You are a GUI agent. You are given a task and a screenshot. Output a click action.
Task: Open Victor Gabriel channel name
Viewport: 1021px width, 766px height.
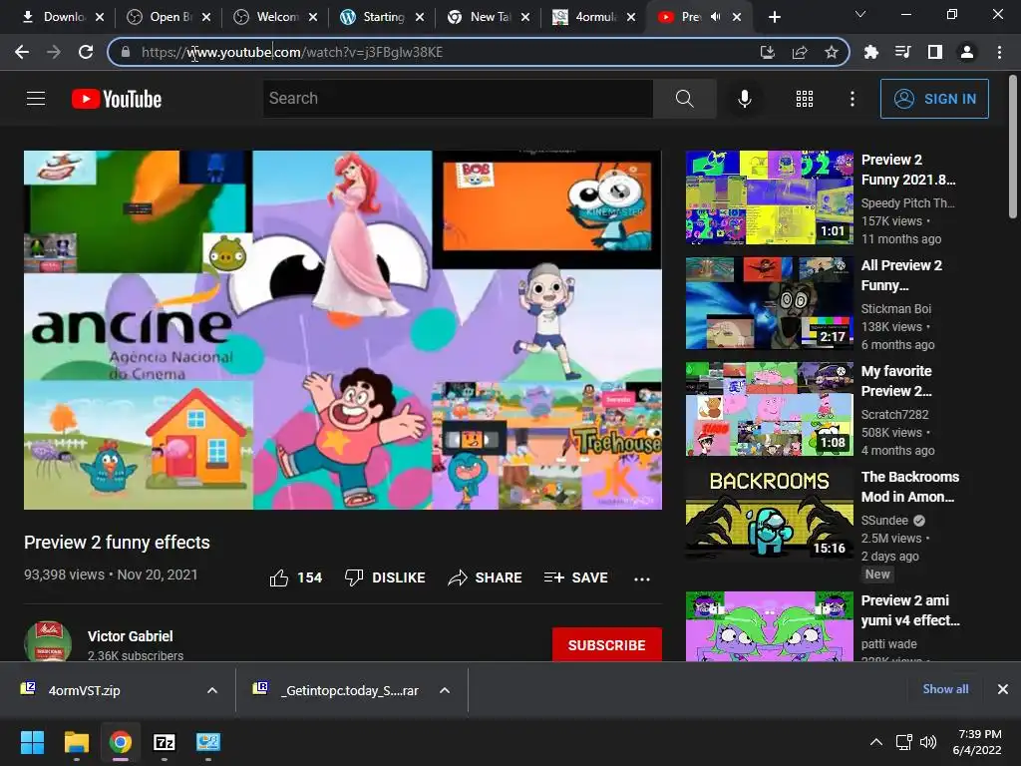(x=131, y=636)
